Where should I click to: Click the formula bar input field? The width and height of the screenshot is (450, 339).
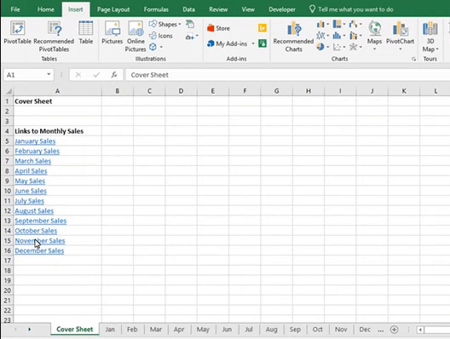click(287, 75)
